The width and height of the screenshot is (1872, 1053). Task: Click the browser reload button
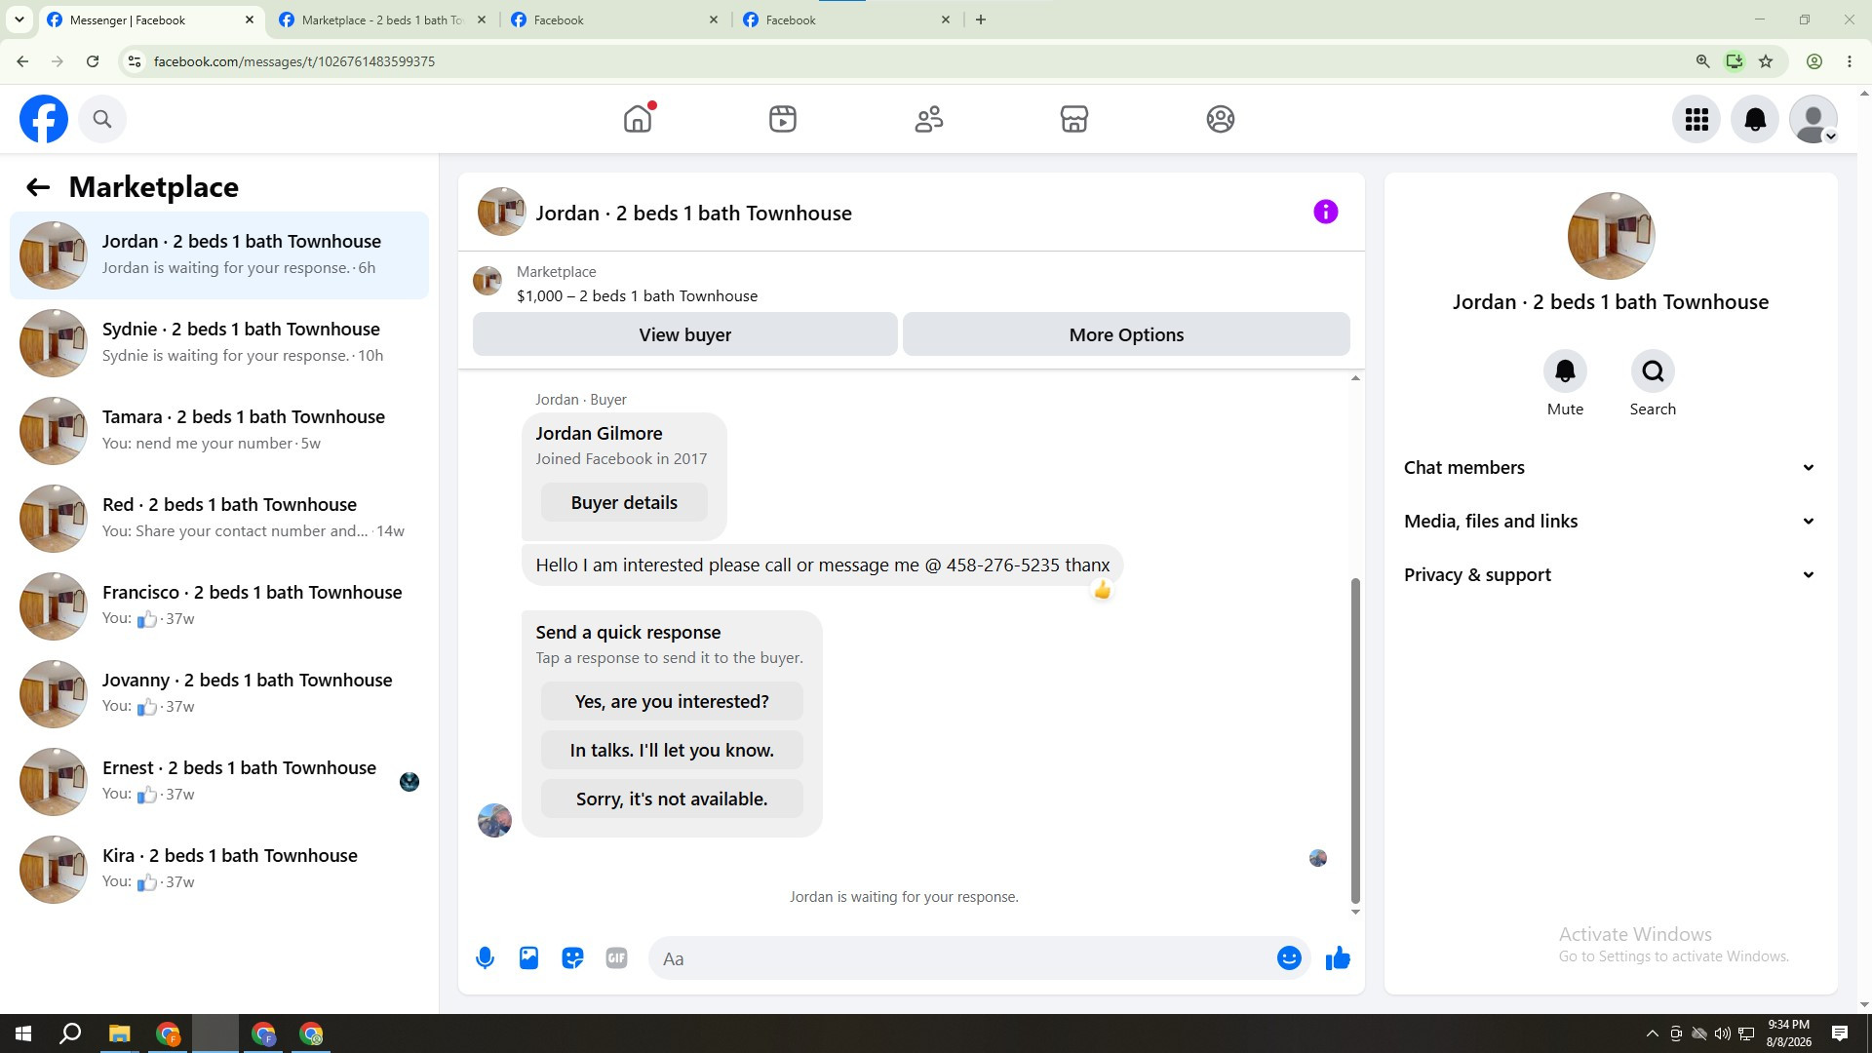click(x=93, y=61)
